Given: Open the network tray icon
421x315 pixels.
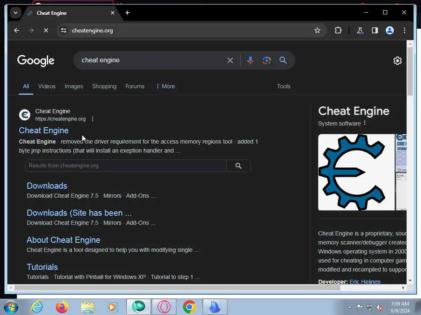Looking at the screenshot, I should [x=370, y=308].
